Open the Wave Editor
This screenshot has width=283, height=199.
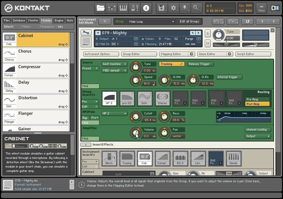215,54
